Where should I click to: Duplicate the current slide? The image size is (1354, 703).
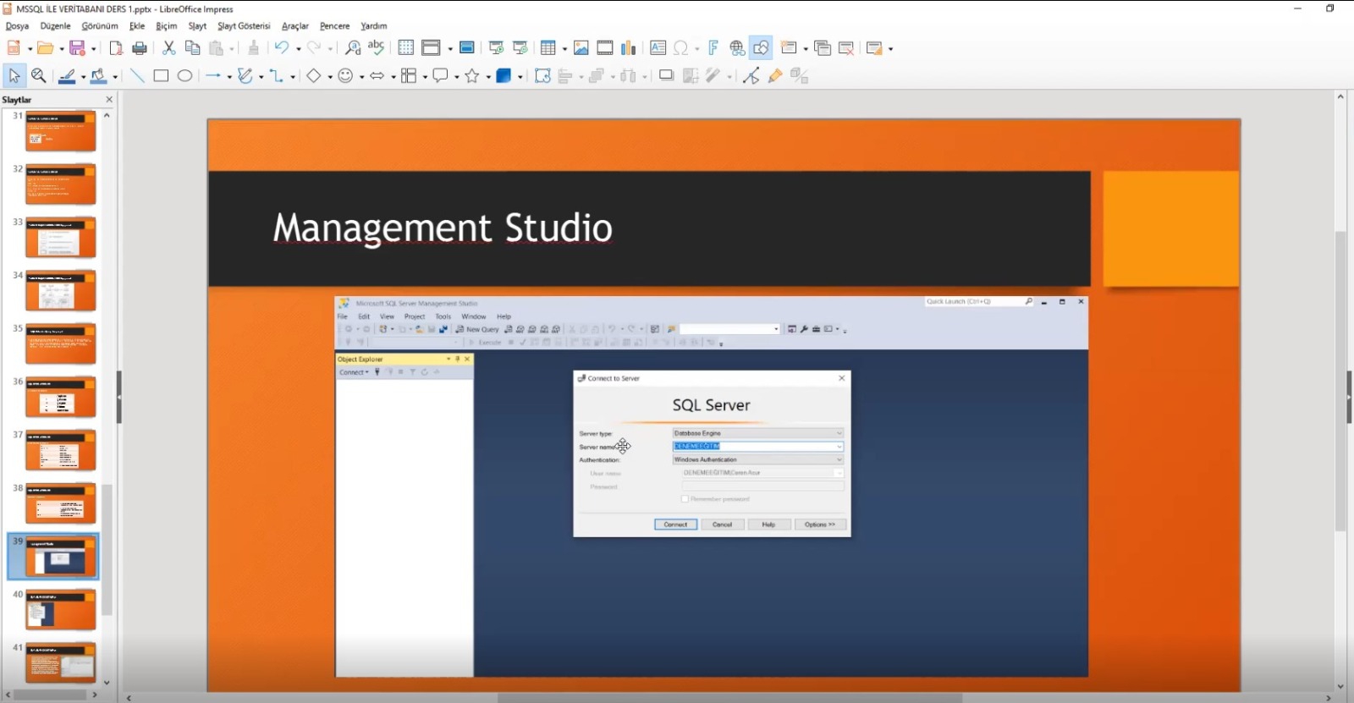pyautogui.click(x=823, y=48)
